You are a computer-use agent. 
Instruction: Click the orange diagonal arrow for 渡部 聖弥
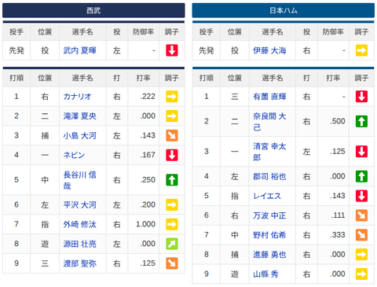(x=172, y=263)
